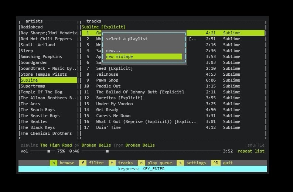
Task: Select artist Radiohead
Action: (48, 27)
